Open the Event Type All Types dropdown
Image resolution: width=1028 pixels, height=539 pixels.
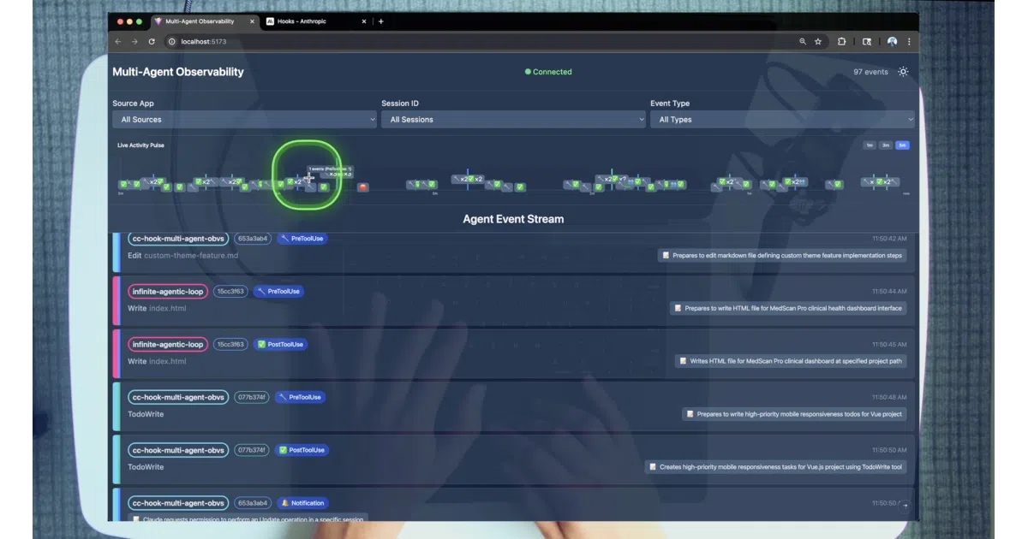pos(782,120)
